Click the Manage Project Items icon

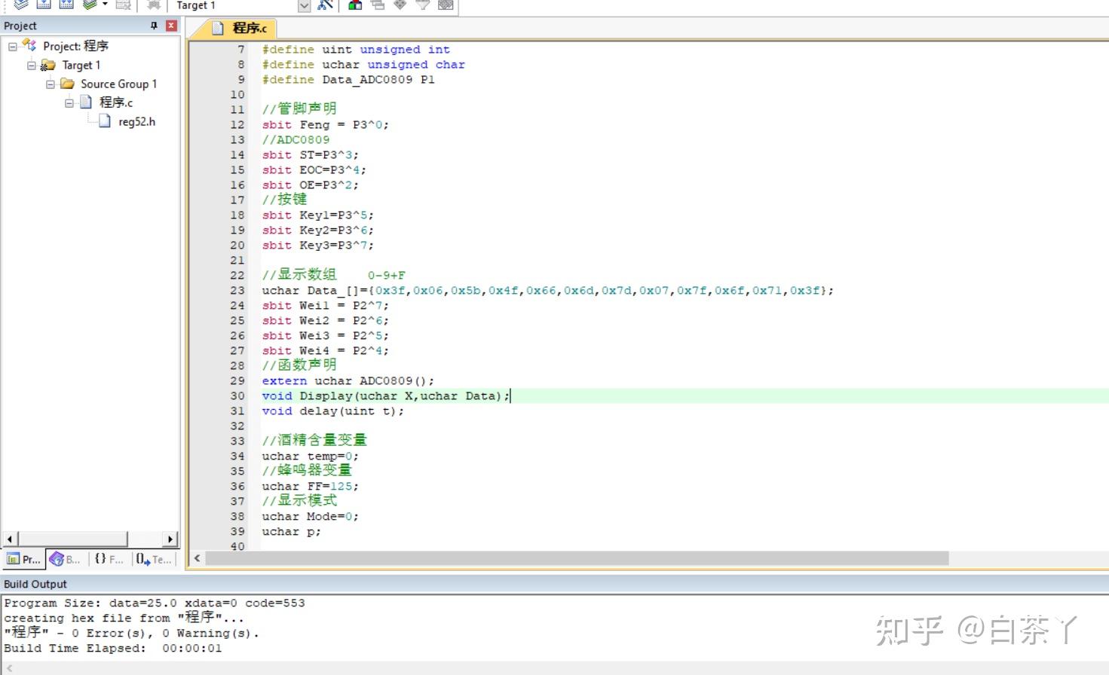pyautogui.click(x=355, y=5)
